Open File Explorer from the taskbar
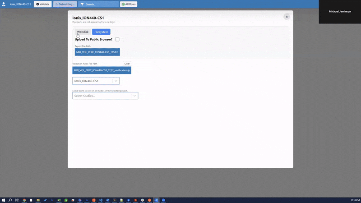 [x=38, y=200]
